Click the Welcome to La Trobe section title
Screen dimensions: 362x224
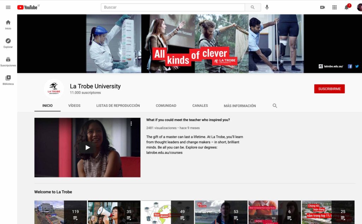(53, 192)
